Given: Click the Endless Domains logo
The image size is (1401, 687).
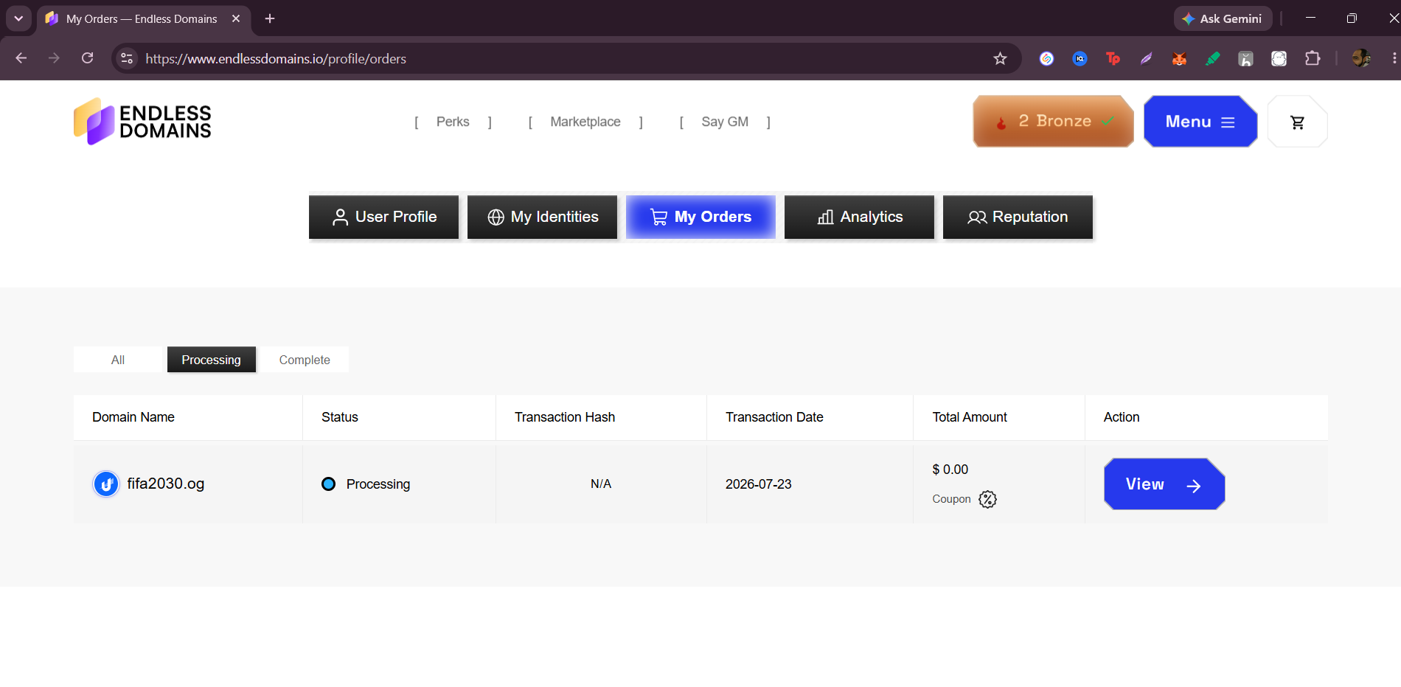Looking at the screenshot, I should [142, 122].
